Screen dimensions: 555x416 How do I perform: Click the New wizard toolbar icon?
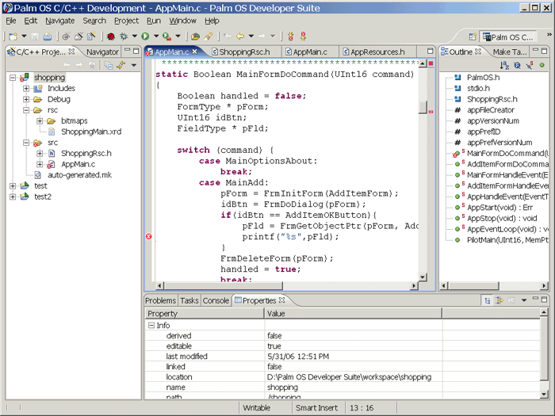(13, 36)
